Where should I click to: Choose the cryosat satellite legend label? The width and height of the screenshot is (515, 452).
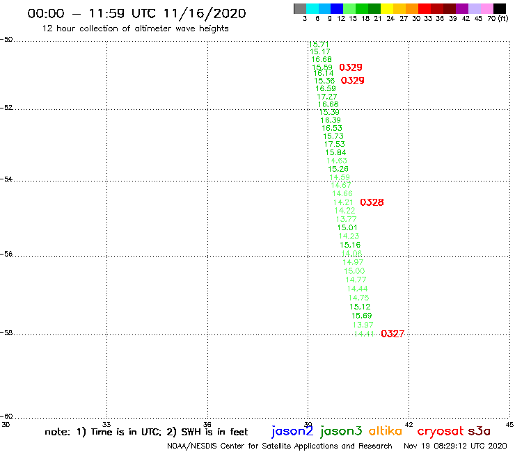440,431
